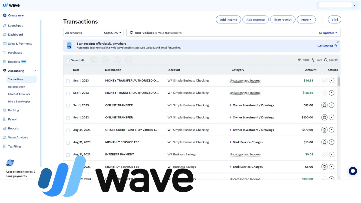Mark the $126.56 transaction as reviewed
Image resolution: width=361 pixels, height=203 pixels.
tap(325, 93)
